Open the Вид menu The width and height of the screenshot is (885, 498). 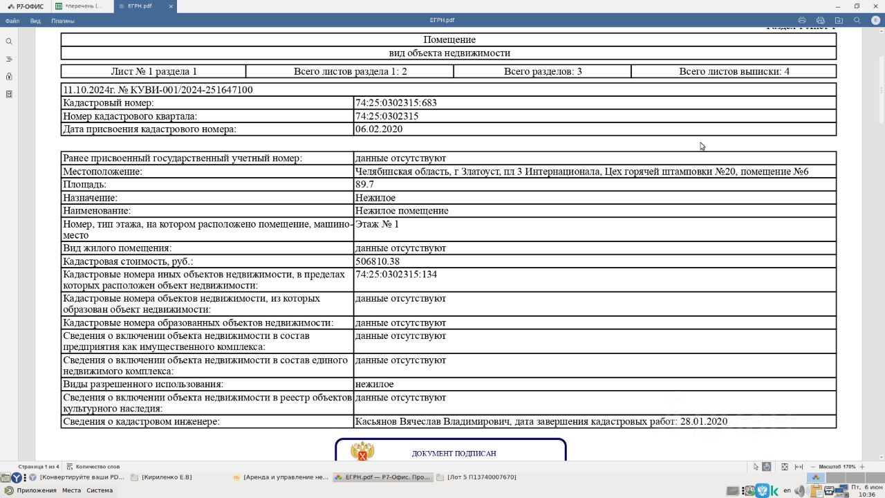pyautogui.click(x=35, y=21)
